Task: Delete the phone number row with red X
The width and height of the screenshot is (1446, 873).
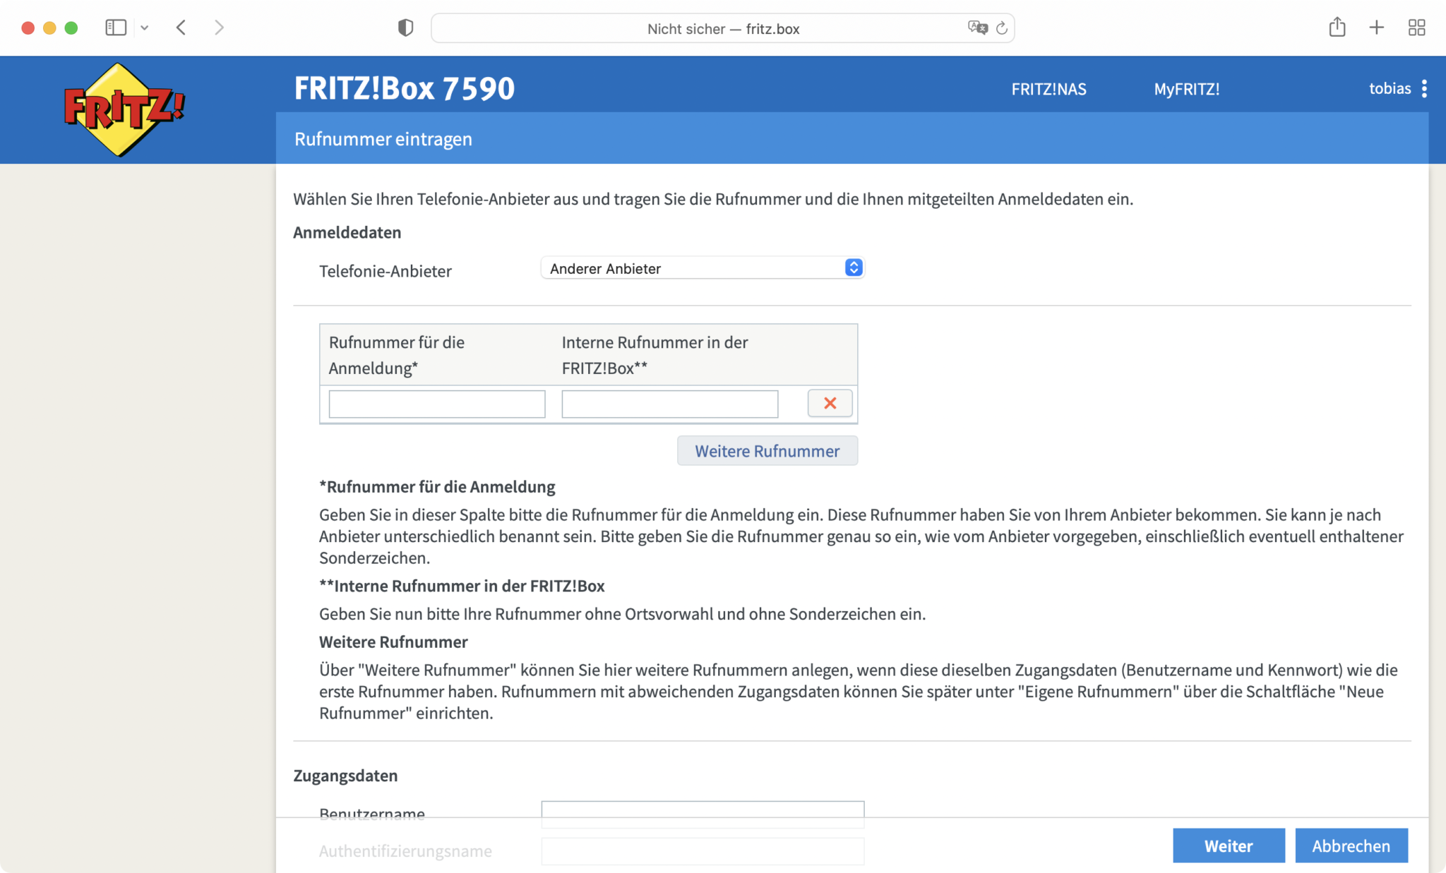Action: point(830,403)
